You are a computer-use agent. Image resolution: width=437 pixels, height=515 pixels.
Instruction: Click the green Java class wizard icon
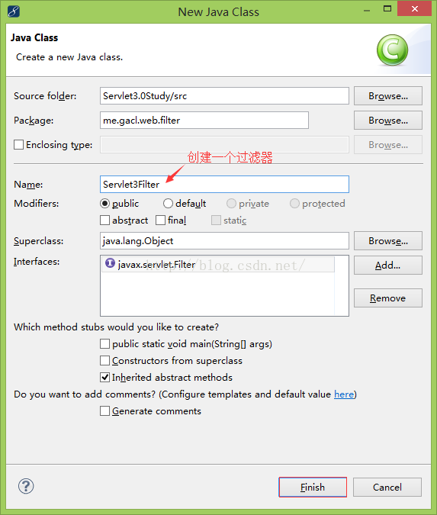click(392, 50)
